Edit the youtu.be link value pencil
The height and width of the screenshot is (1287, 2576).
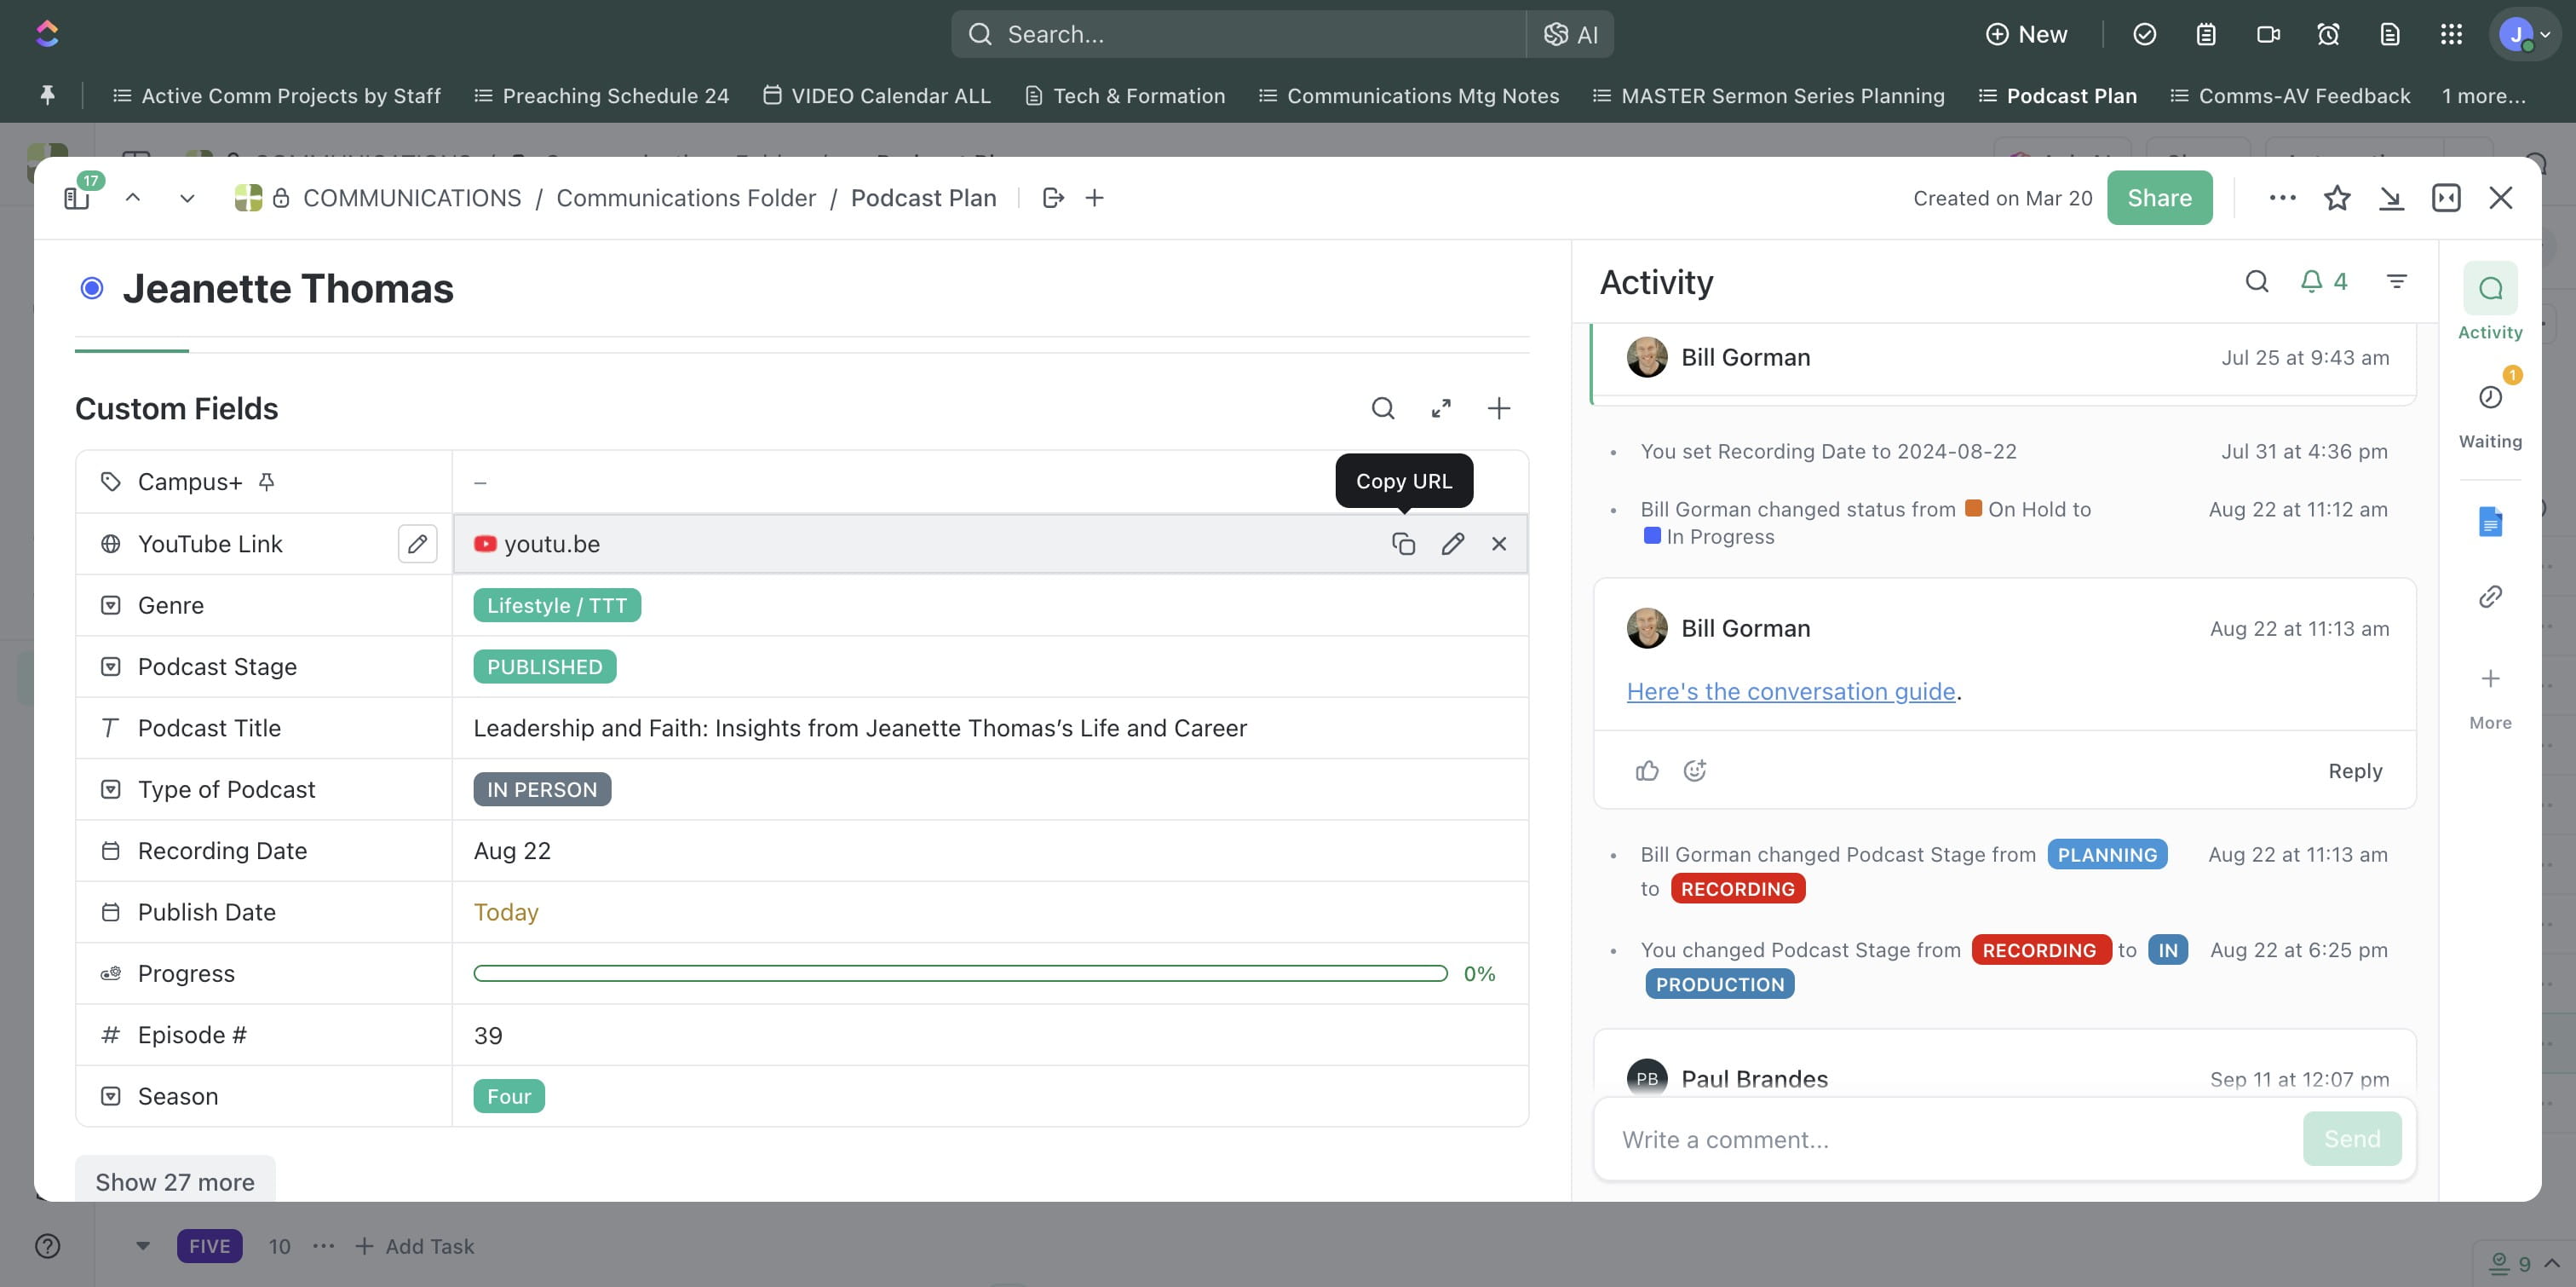[1452, 544]
